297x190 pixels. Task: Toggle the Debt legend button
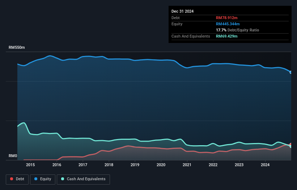[17, 179]
